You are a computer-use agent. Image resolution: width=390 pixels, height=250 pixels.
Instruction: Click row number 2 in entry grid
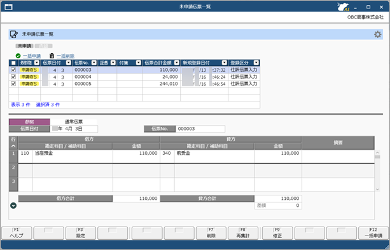[x=13, y=171]
